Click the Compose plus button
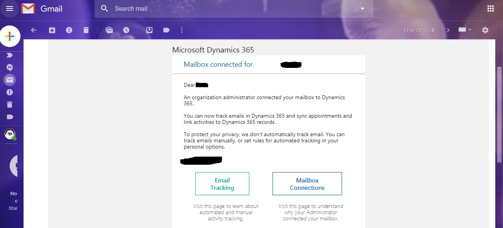Viewport: 503px width, 228px height. coord(10,36)
